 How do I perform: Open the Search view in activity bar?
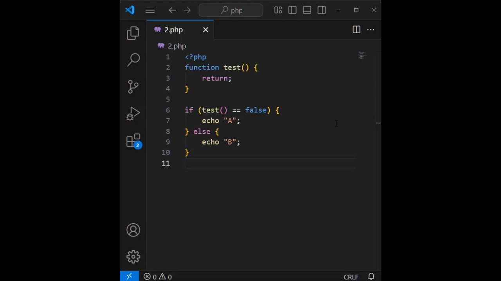133,60
